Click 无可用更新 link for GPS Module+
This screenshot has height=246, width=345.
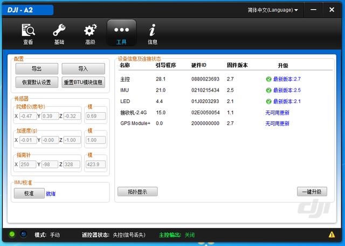(x=277, y=124)
